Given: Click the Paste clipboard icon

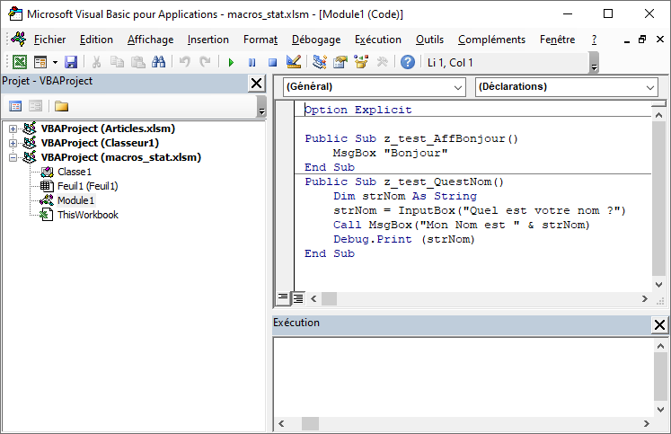Looking at the screenshot, I should [x=137, y=63].
